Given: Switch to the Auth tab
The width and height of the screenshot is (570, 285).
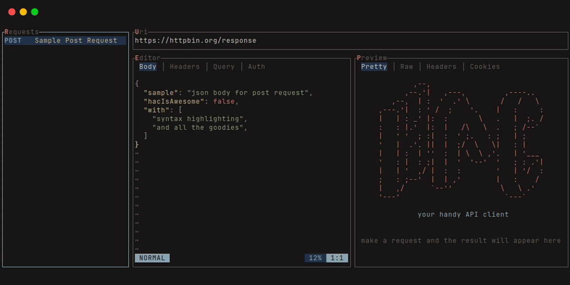Looking at the screenshot, I should 256,67.
